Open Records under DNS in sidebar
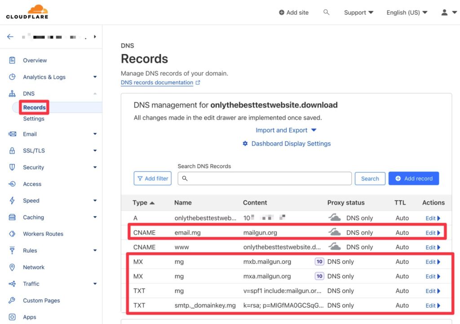460x324 pixels. click(x=35, y=107)
